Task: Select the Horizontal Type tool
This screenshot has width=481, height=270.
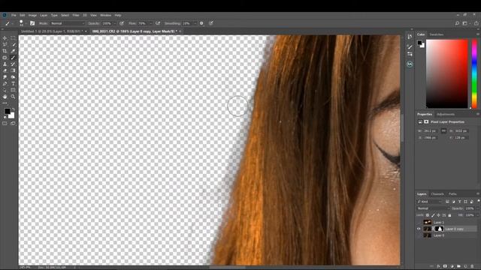Action: coord(13,83)
